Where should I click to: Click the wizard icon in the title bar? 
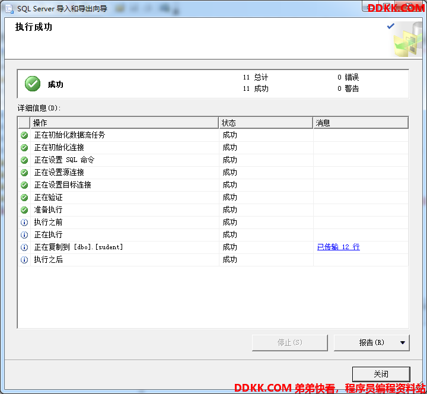click(9, 9)
